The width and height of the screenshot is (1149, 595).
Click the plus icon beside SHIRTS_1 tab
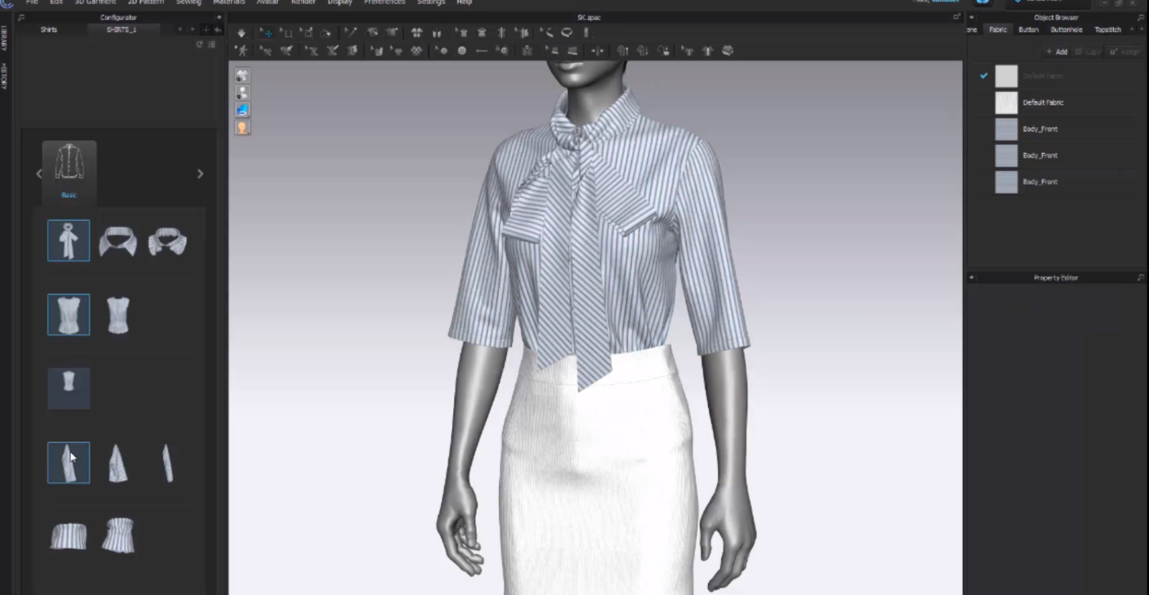click(x=205, y=29)
